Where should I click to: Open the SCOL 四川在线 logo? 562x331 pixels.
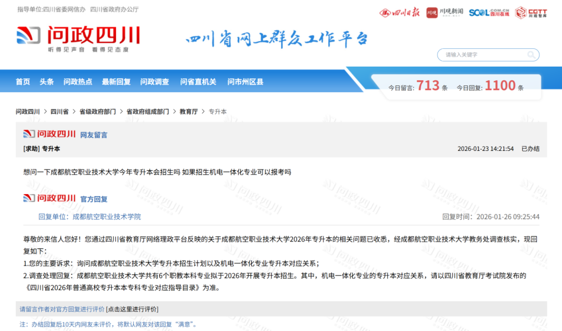click(489, 12)
